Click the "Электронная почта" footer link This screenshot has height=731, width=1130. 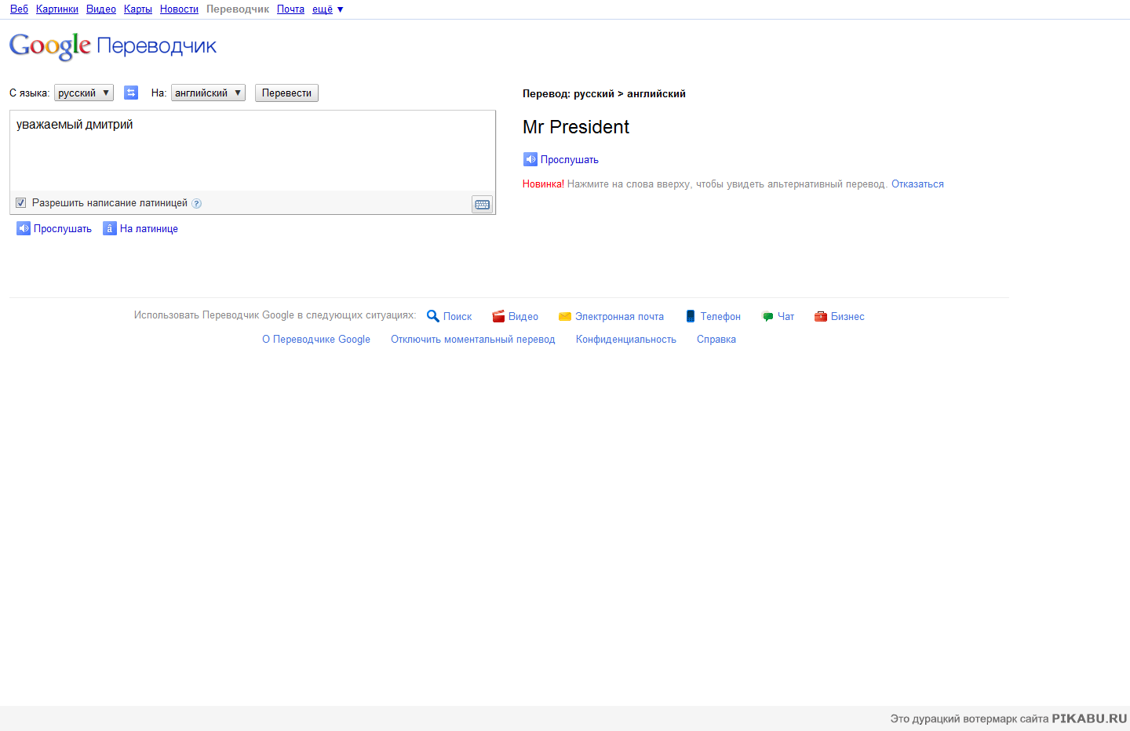click(619, 317)
